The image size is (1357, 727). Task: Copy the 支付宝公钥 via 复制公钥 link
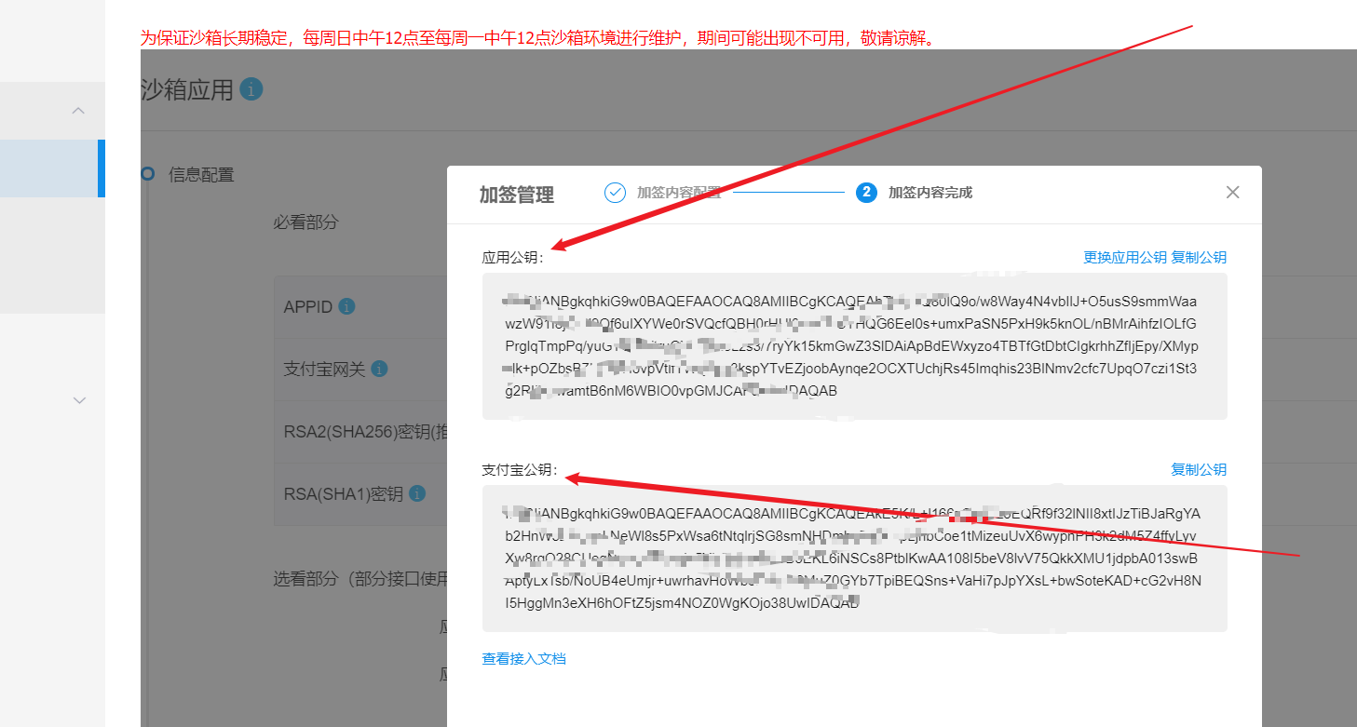(1199, 469)
